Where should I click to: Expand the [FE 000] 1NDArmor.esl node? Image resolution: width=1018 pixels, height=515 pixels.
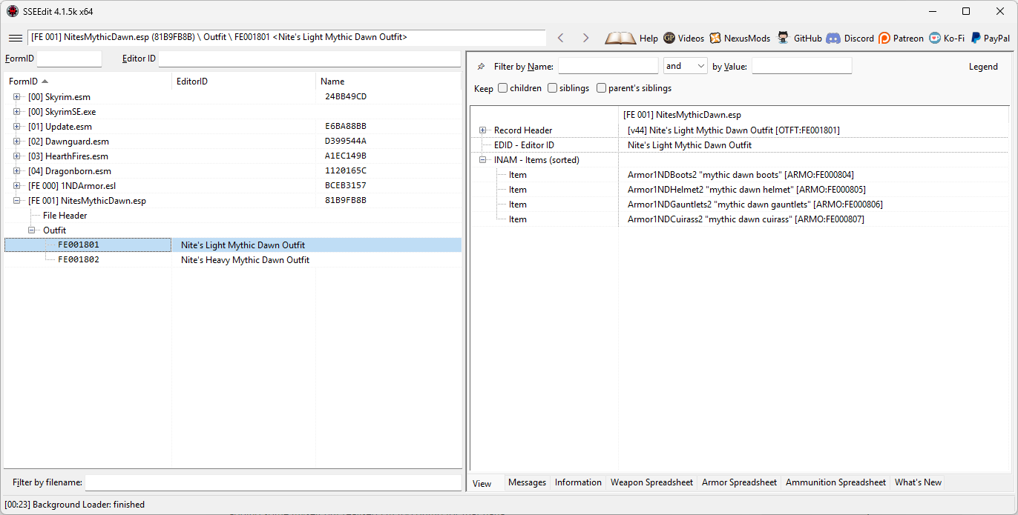coord(16,186)
